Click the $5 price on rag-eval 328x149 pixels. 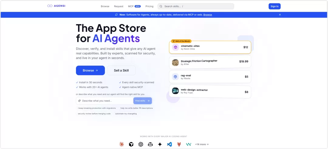tap(246, 77)
